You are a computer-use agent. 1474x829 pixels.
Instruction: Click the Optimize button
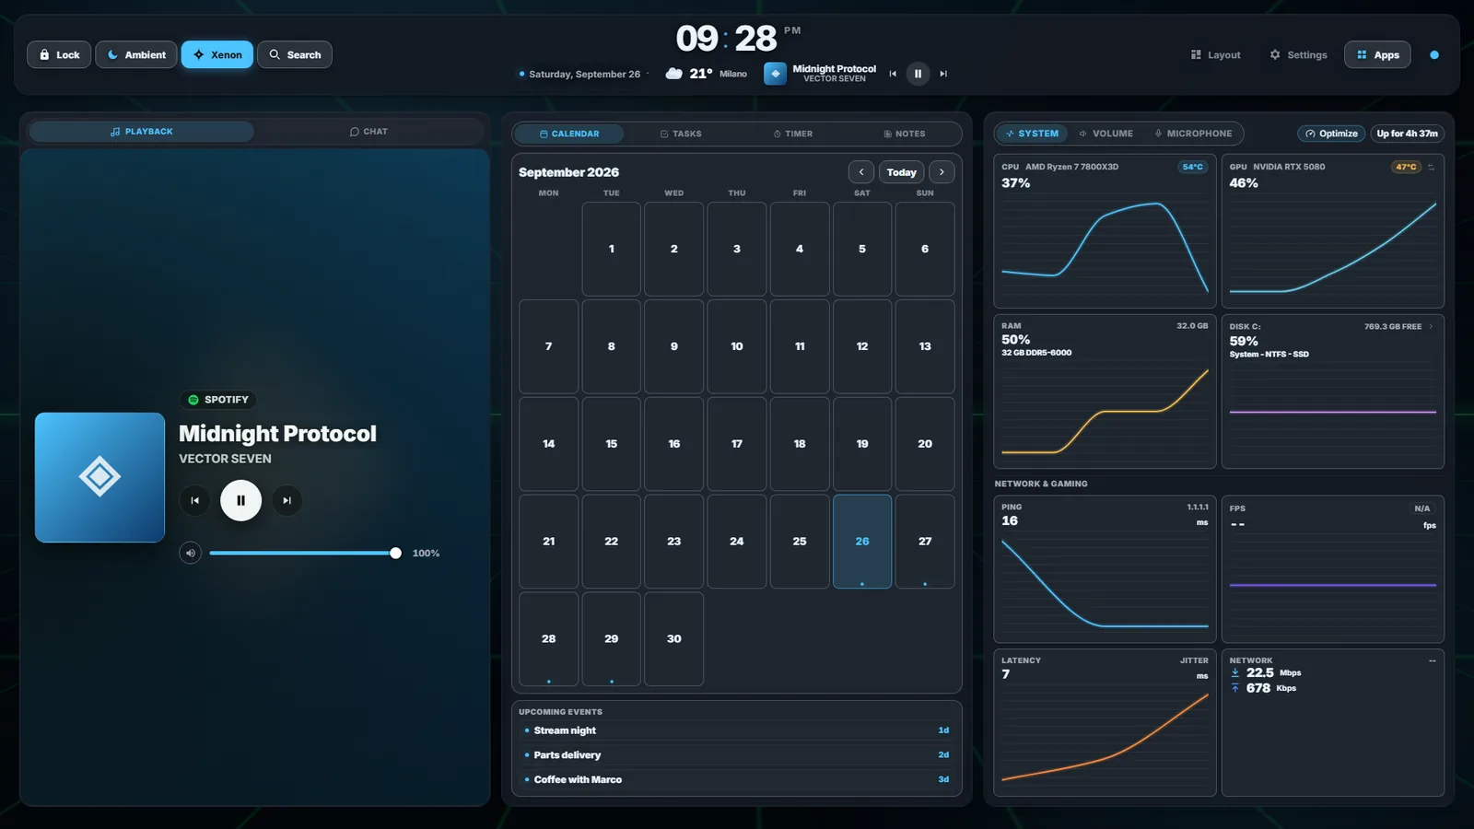(1332, 134)
